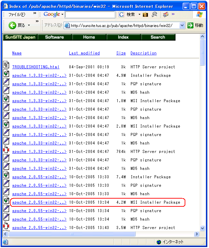
Task: Click the green Go arrow button
Action: point(190,25)
